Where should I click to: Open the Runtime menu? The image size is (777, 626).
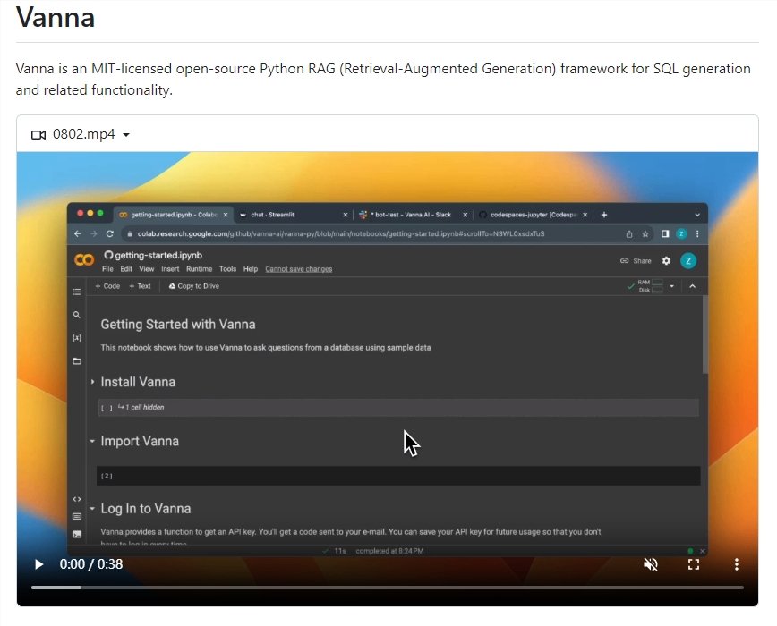point(199,269)
